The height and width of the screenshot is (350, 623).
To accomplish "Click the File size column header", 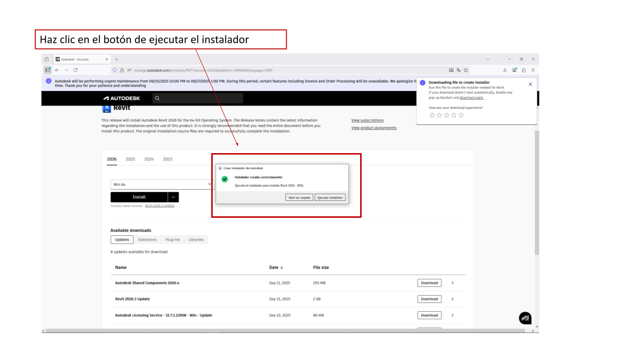I will tap(321, 267).
